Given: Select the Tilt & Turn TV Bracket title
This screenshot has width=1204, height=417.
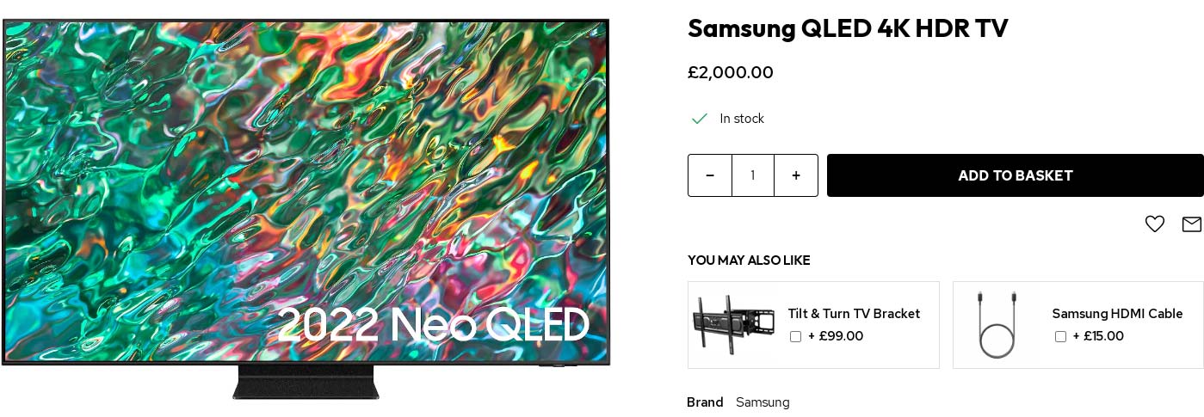Looking at the screenshot, I should click(854, 314).
